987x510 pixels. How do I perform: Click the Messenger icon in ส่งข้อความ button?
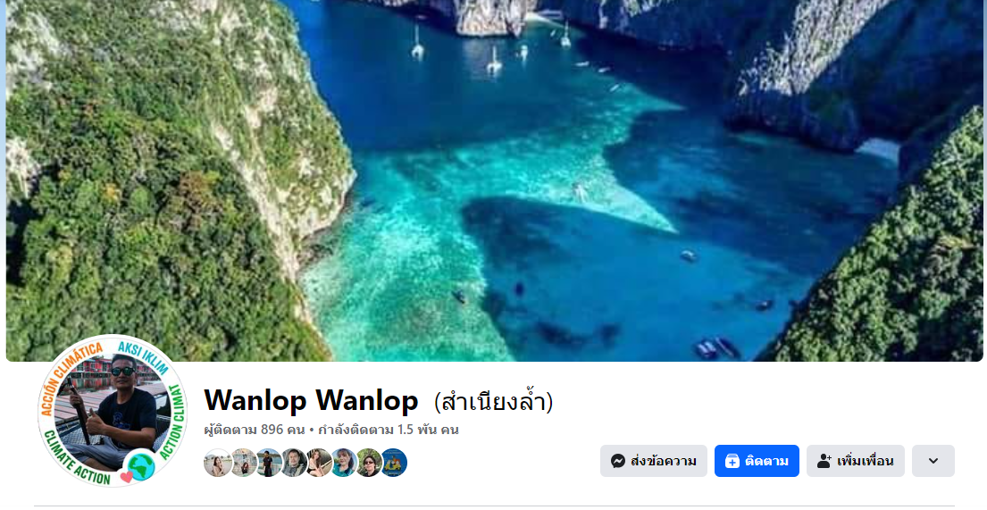click(x=618, y=461)
